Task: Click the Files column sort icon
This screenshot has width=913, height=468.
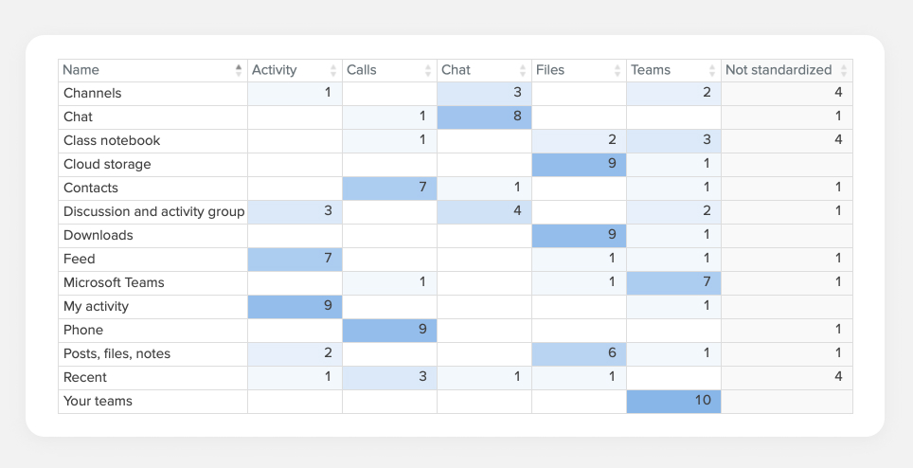Action: click(x=617, y=70)
